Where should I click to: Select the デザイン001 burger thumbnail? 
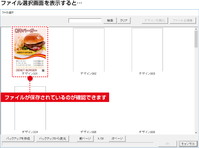pos(30,50)
